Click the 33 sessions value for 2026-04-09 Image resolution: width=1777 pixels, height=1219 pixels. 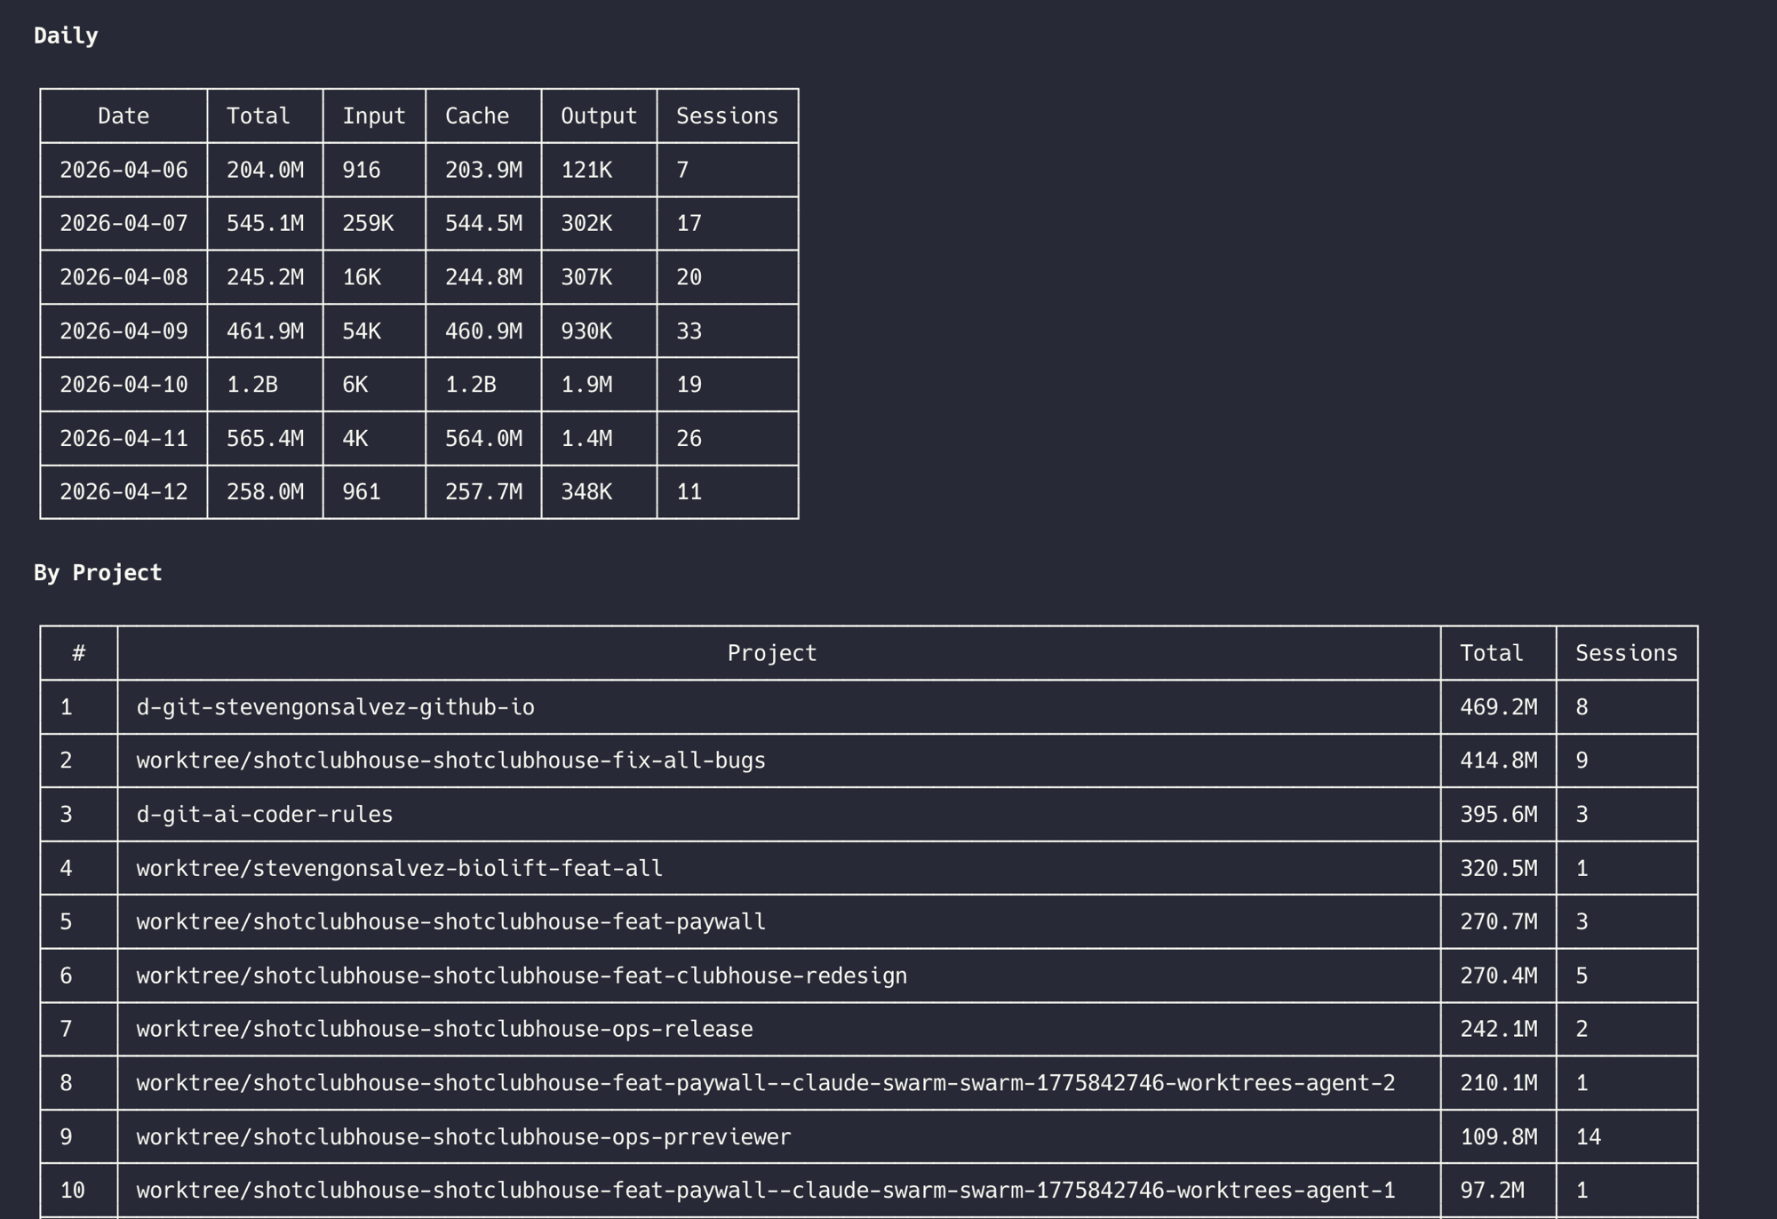click(x=689, y=331)
